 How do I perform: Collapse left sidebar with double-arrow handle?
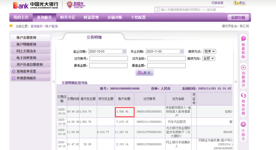[x=54, y=81]
